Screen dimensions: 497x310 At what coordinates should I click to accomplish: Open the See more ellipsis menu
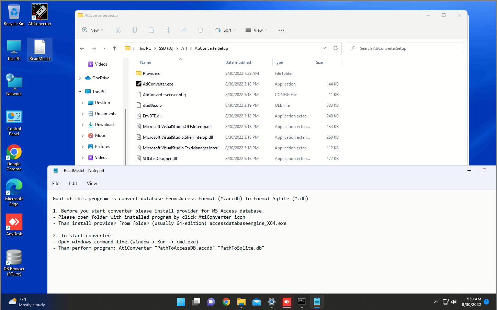(281, 30)
